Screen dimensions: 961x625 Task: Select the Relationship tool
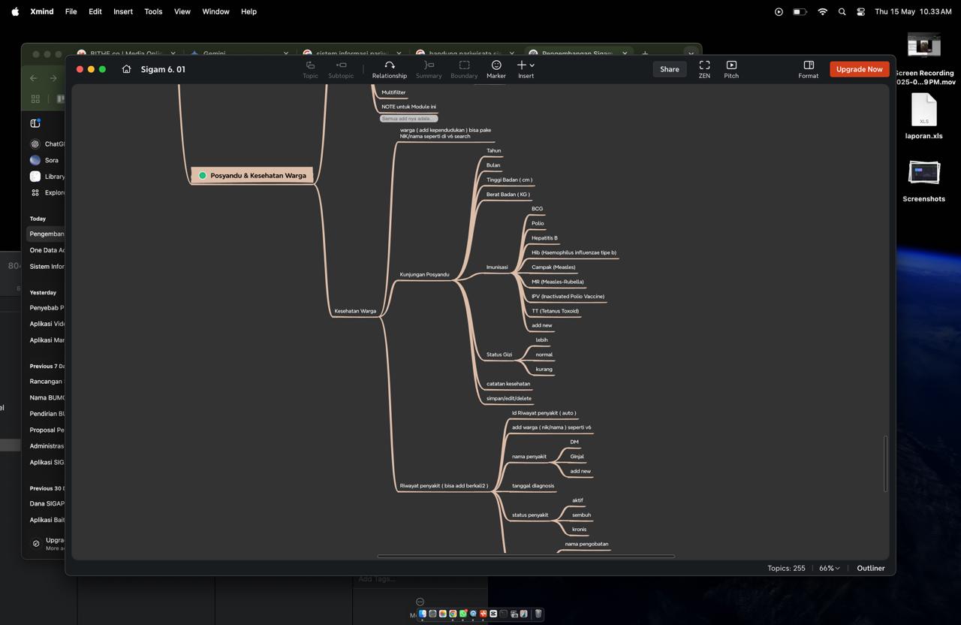[390, 69]
